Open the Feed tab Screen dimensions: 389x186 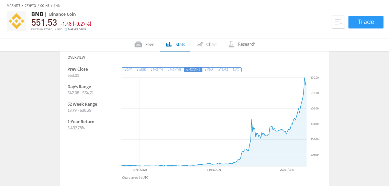145,44
